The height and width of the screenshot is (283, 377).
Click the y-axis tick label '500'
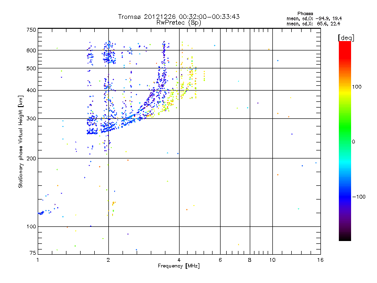click(x=32, y=68)
